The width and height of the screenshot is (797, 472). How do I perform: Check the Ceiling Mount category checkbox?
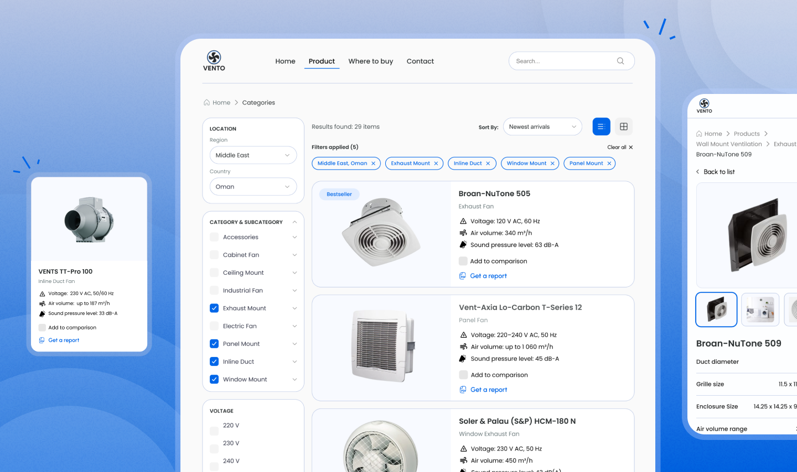(x=214, y=272)
